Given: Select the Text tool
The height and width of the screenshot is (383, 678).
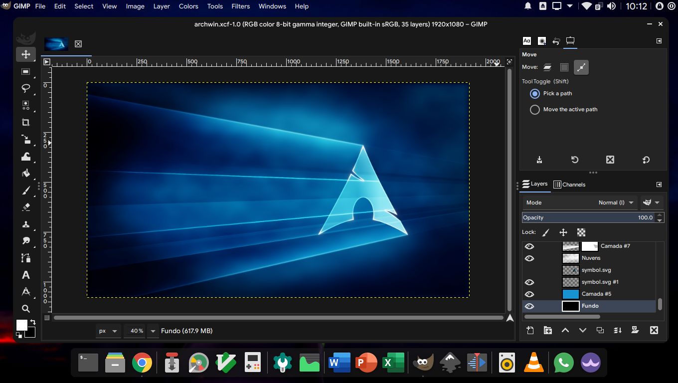Looking at the screenshot, I should [26, 275].
